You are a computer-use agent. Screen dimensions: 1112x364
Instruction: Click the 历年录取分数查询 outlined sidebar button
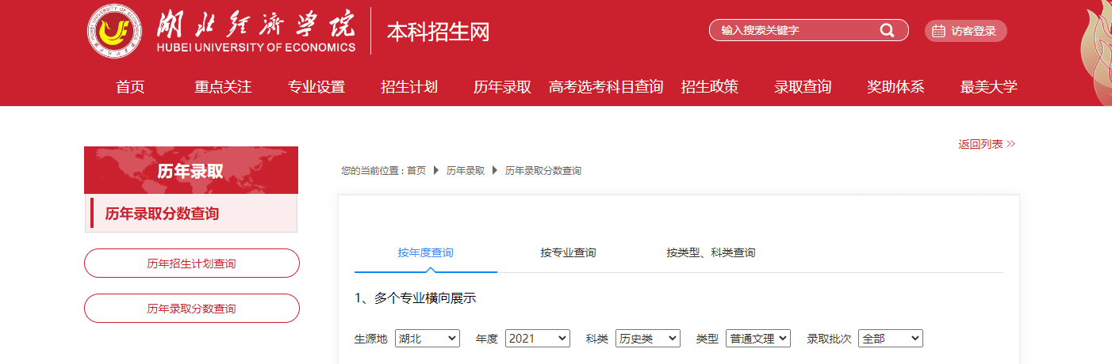(192, 309)
